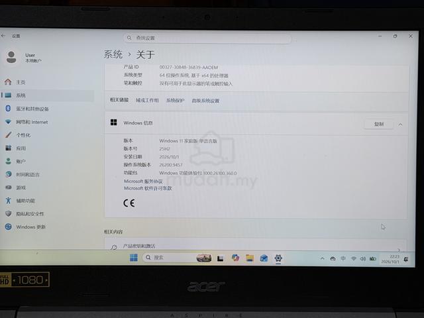Screen dimensions: 424x318
Task: Launch Copilot from the taskbar
Action: pyautogui.click(x=235, y=258)
